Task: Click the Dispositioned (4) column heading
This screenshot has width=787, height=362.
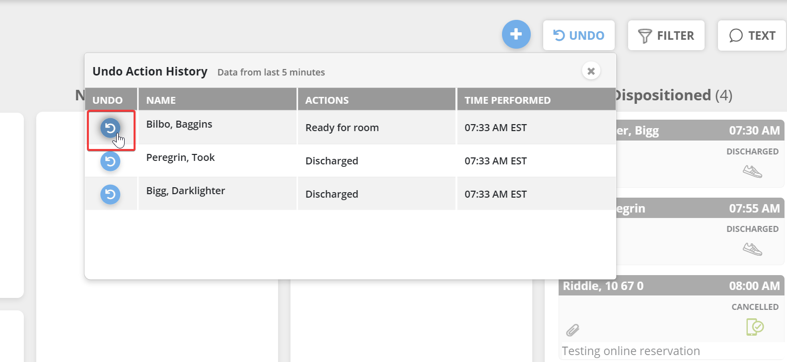Action: [x=673, y=95]
